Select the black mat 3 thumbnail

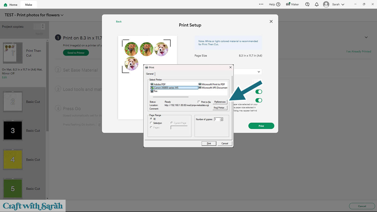tap(13, 130)
